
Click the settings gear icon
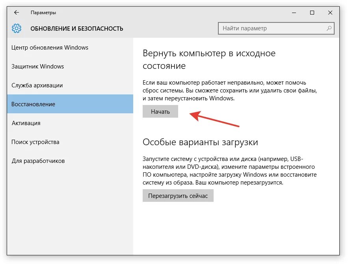(x=17, y=28)
